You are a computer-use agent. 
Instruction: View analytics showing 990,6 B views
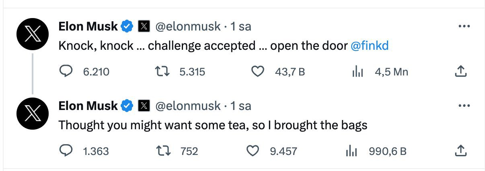tap(352, 151)
